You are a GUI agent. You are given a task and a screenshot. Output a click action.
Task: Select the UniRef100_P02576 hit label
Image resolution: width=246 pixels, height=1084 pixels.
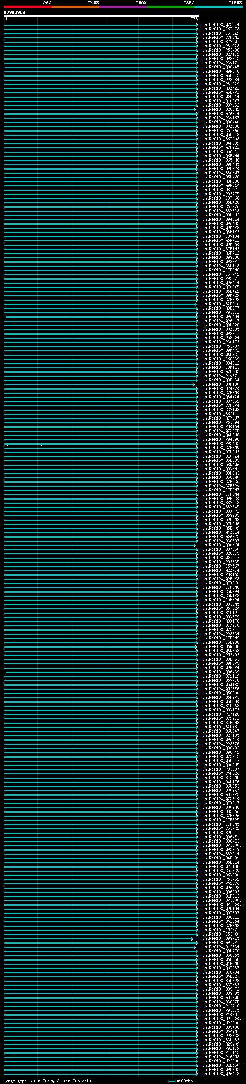(x=221, y=883)
